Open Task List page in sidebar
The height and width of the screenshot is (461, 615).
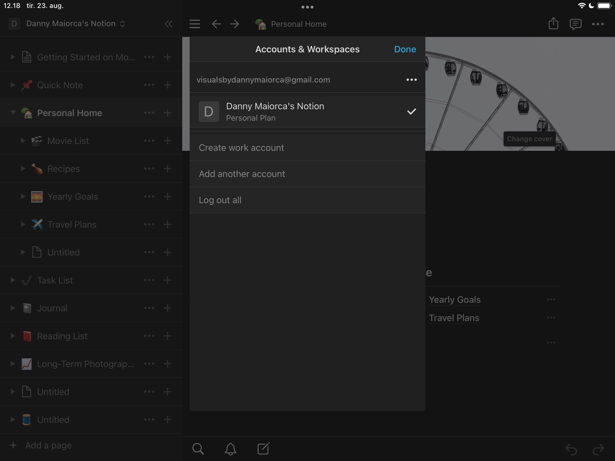(55, 280)
